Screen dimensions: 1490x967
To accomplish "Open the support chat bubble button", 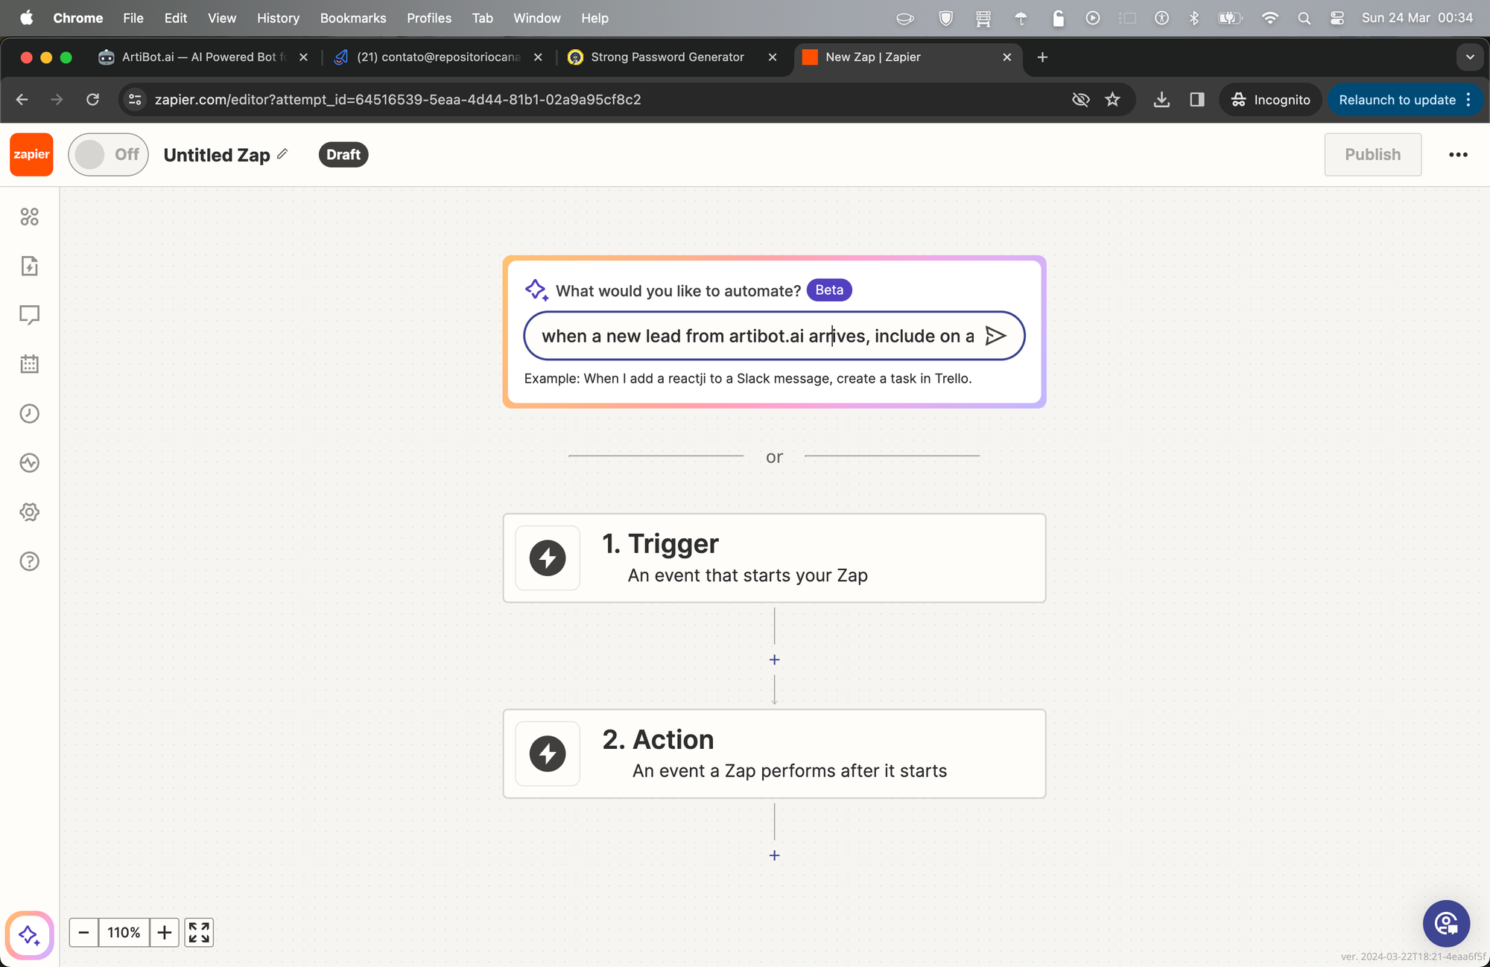I will tap(1446, 924).
